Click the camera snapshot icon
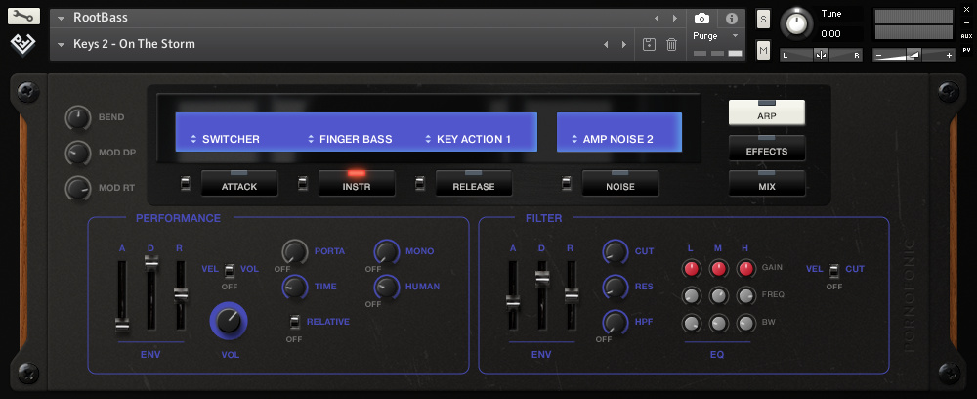 (x=701, y=18)
